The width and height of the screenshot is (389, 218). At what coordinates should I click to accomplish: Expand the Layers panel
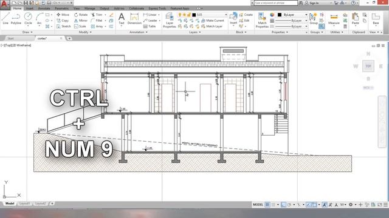[x=194, y=32]
